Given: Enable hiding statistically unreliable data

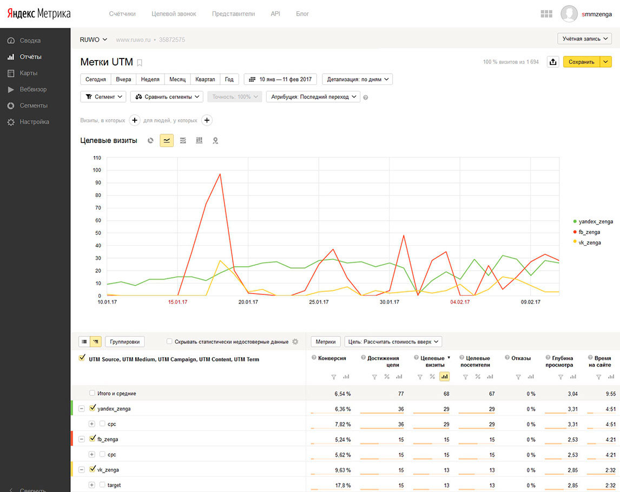Looking at the screenshot, I should 169,342.
